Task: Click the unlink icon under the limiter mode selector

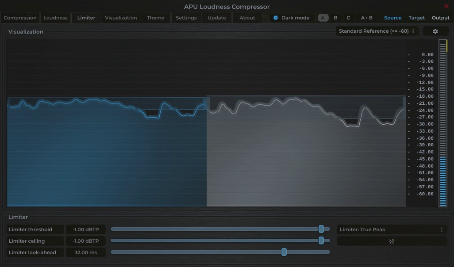Action: [392, 241]
